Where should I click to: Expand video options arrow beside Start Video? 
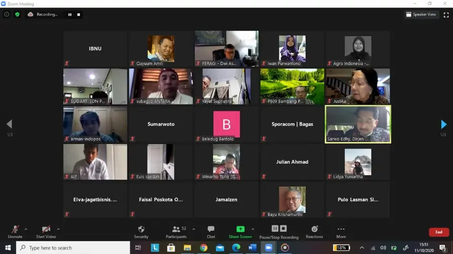58,229
